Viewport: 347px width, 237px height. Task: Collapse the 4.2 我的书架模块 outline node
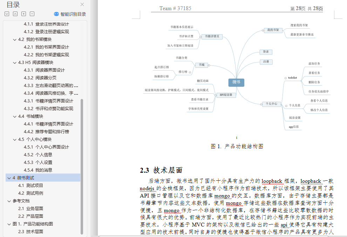click(x=15, y=40)
